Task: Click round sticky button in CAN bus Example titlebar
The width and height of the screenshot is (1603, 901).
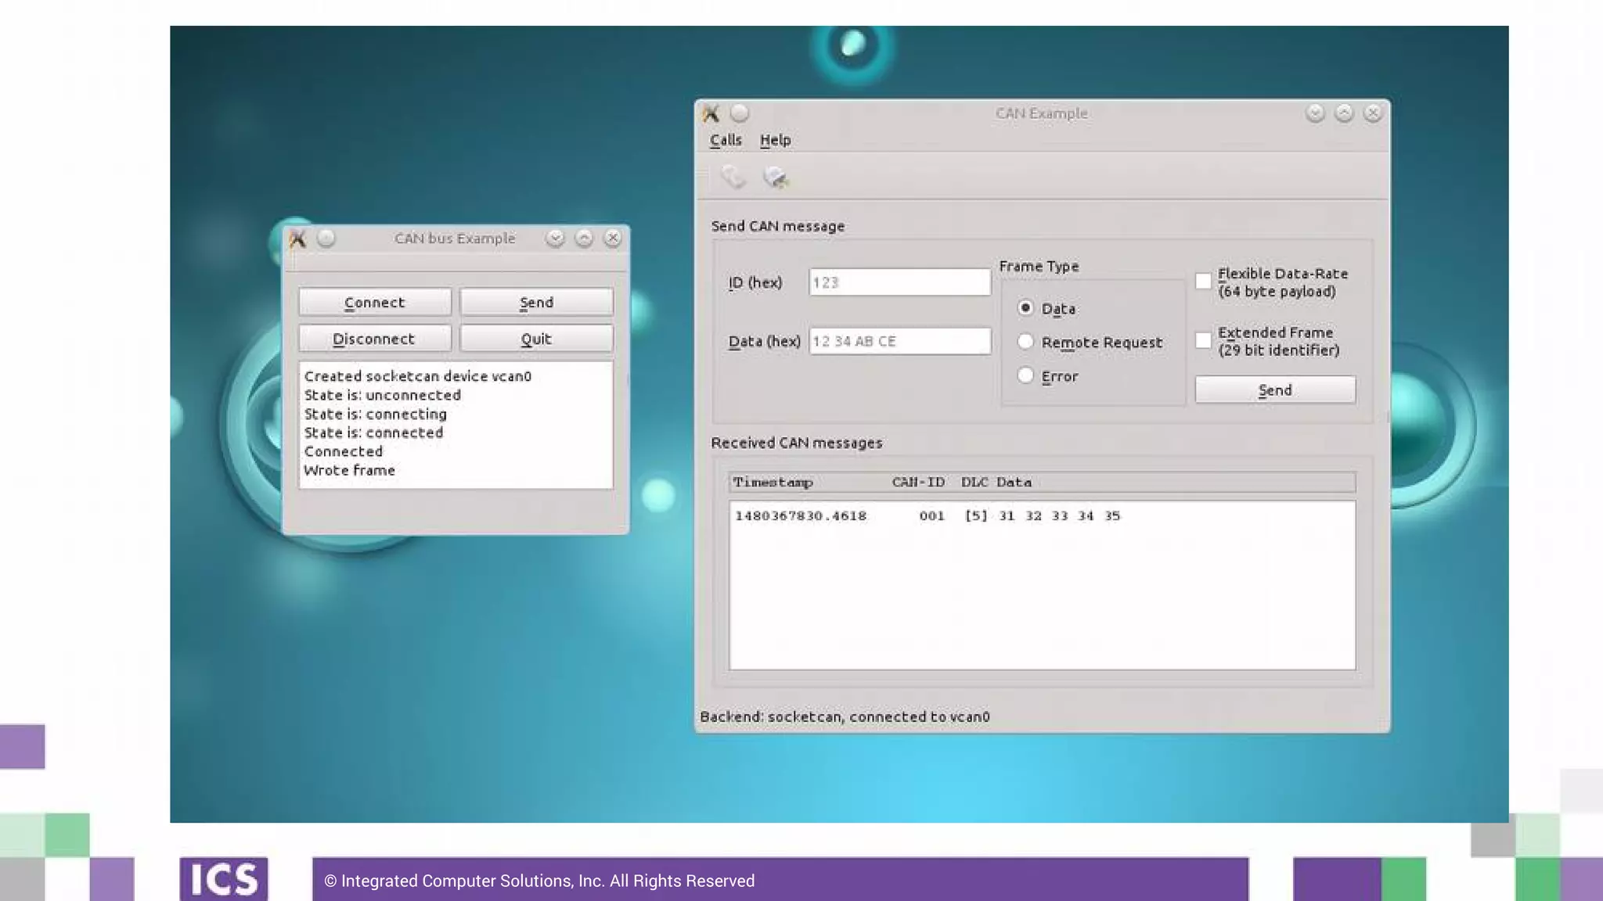Action: click(326, 239)
